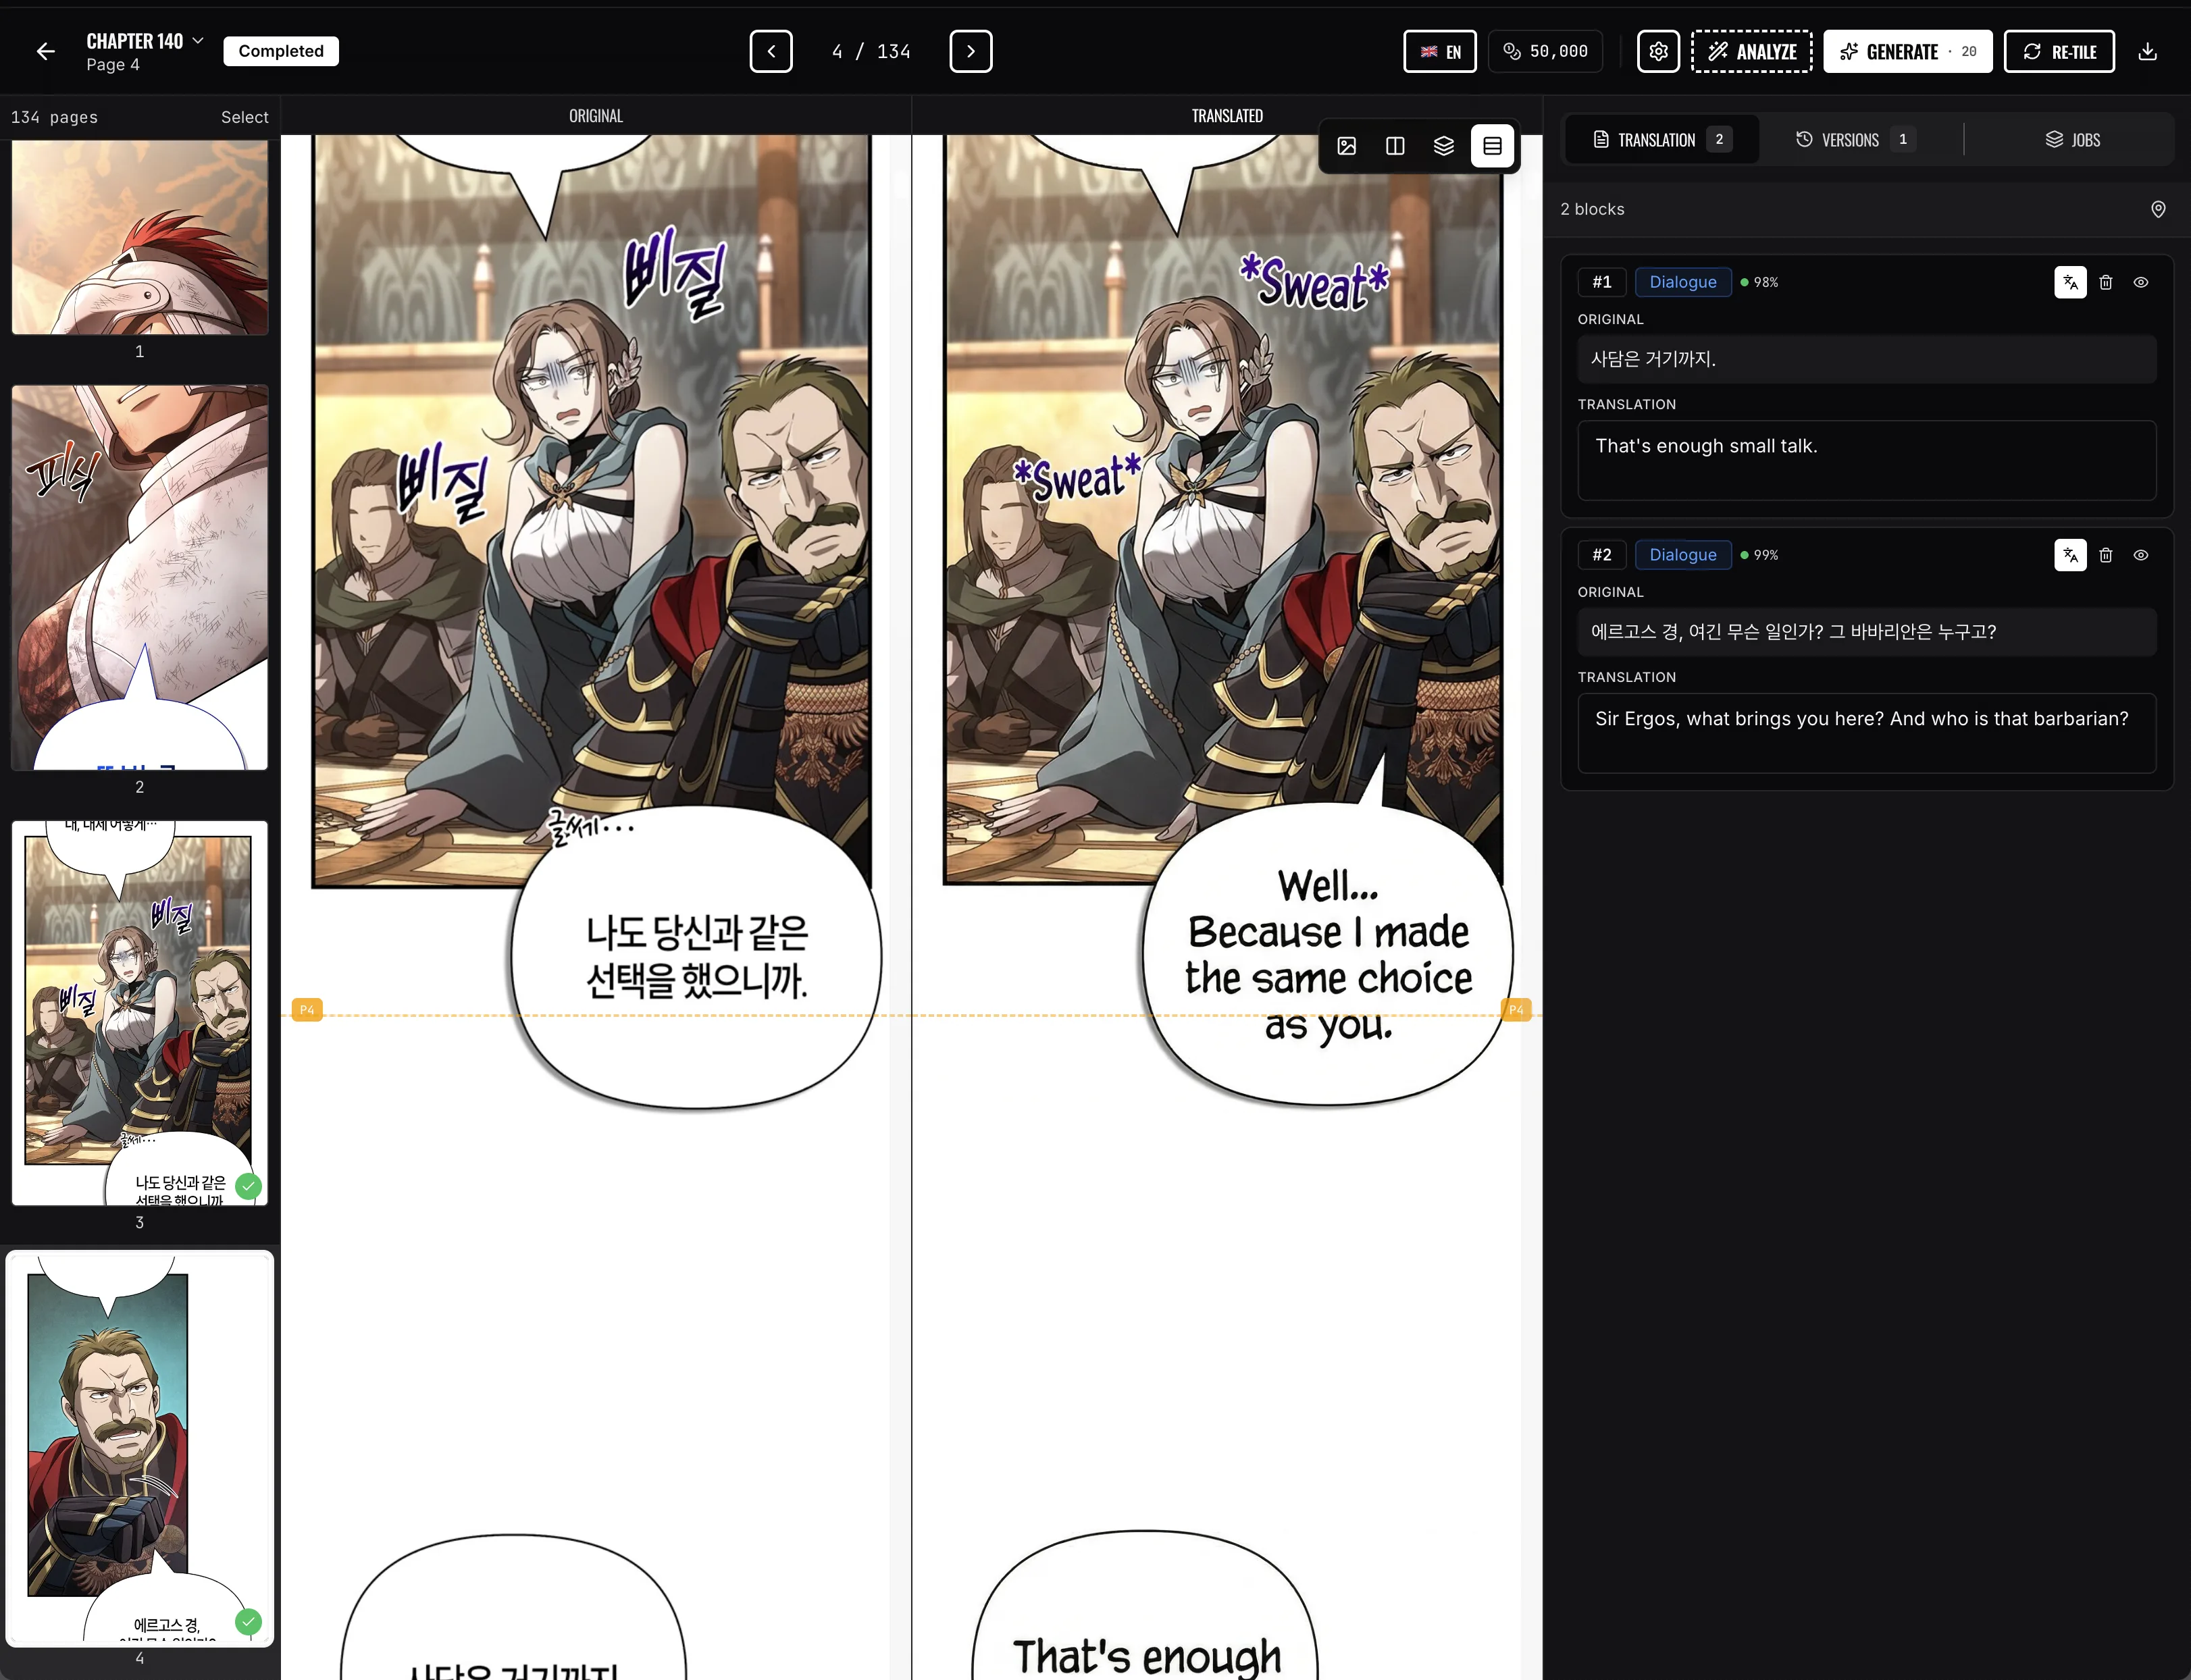
Task: Open the Jobs tab
Action: pyautogui.click(x=2073, y=139)
